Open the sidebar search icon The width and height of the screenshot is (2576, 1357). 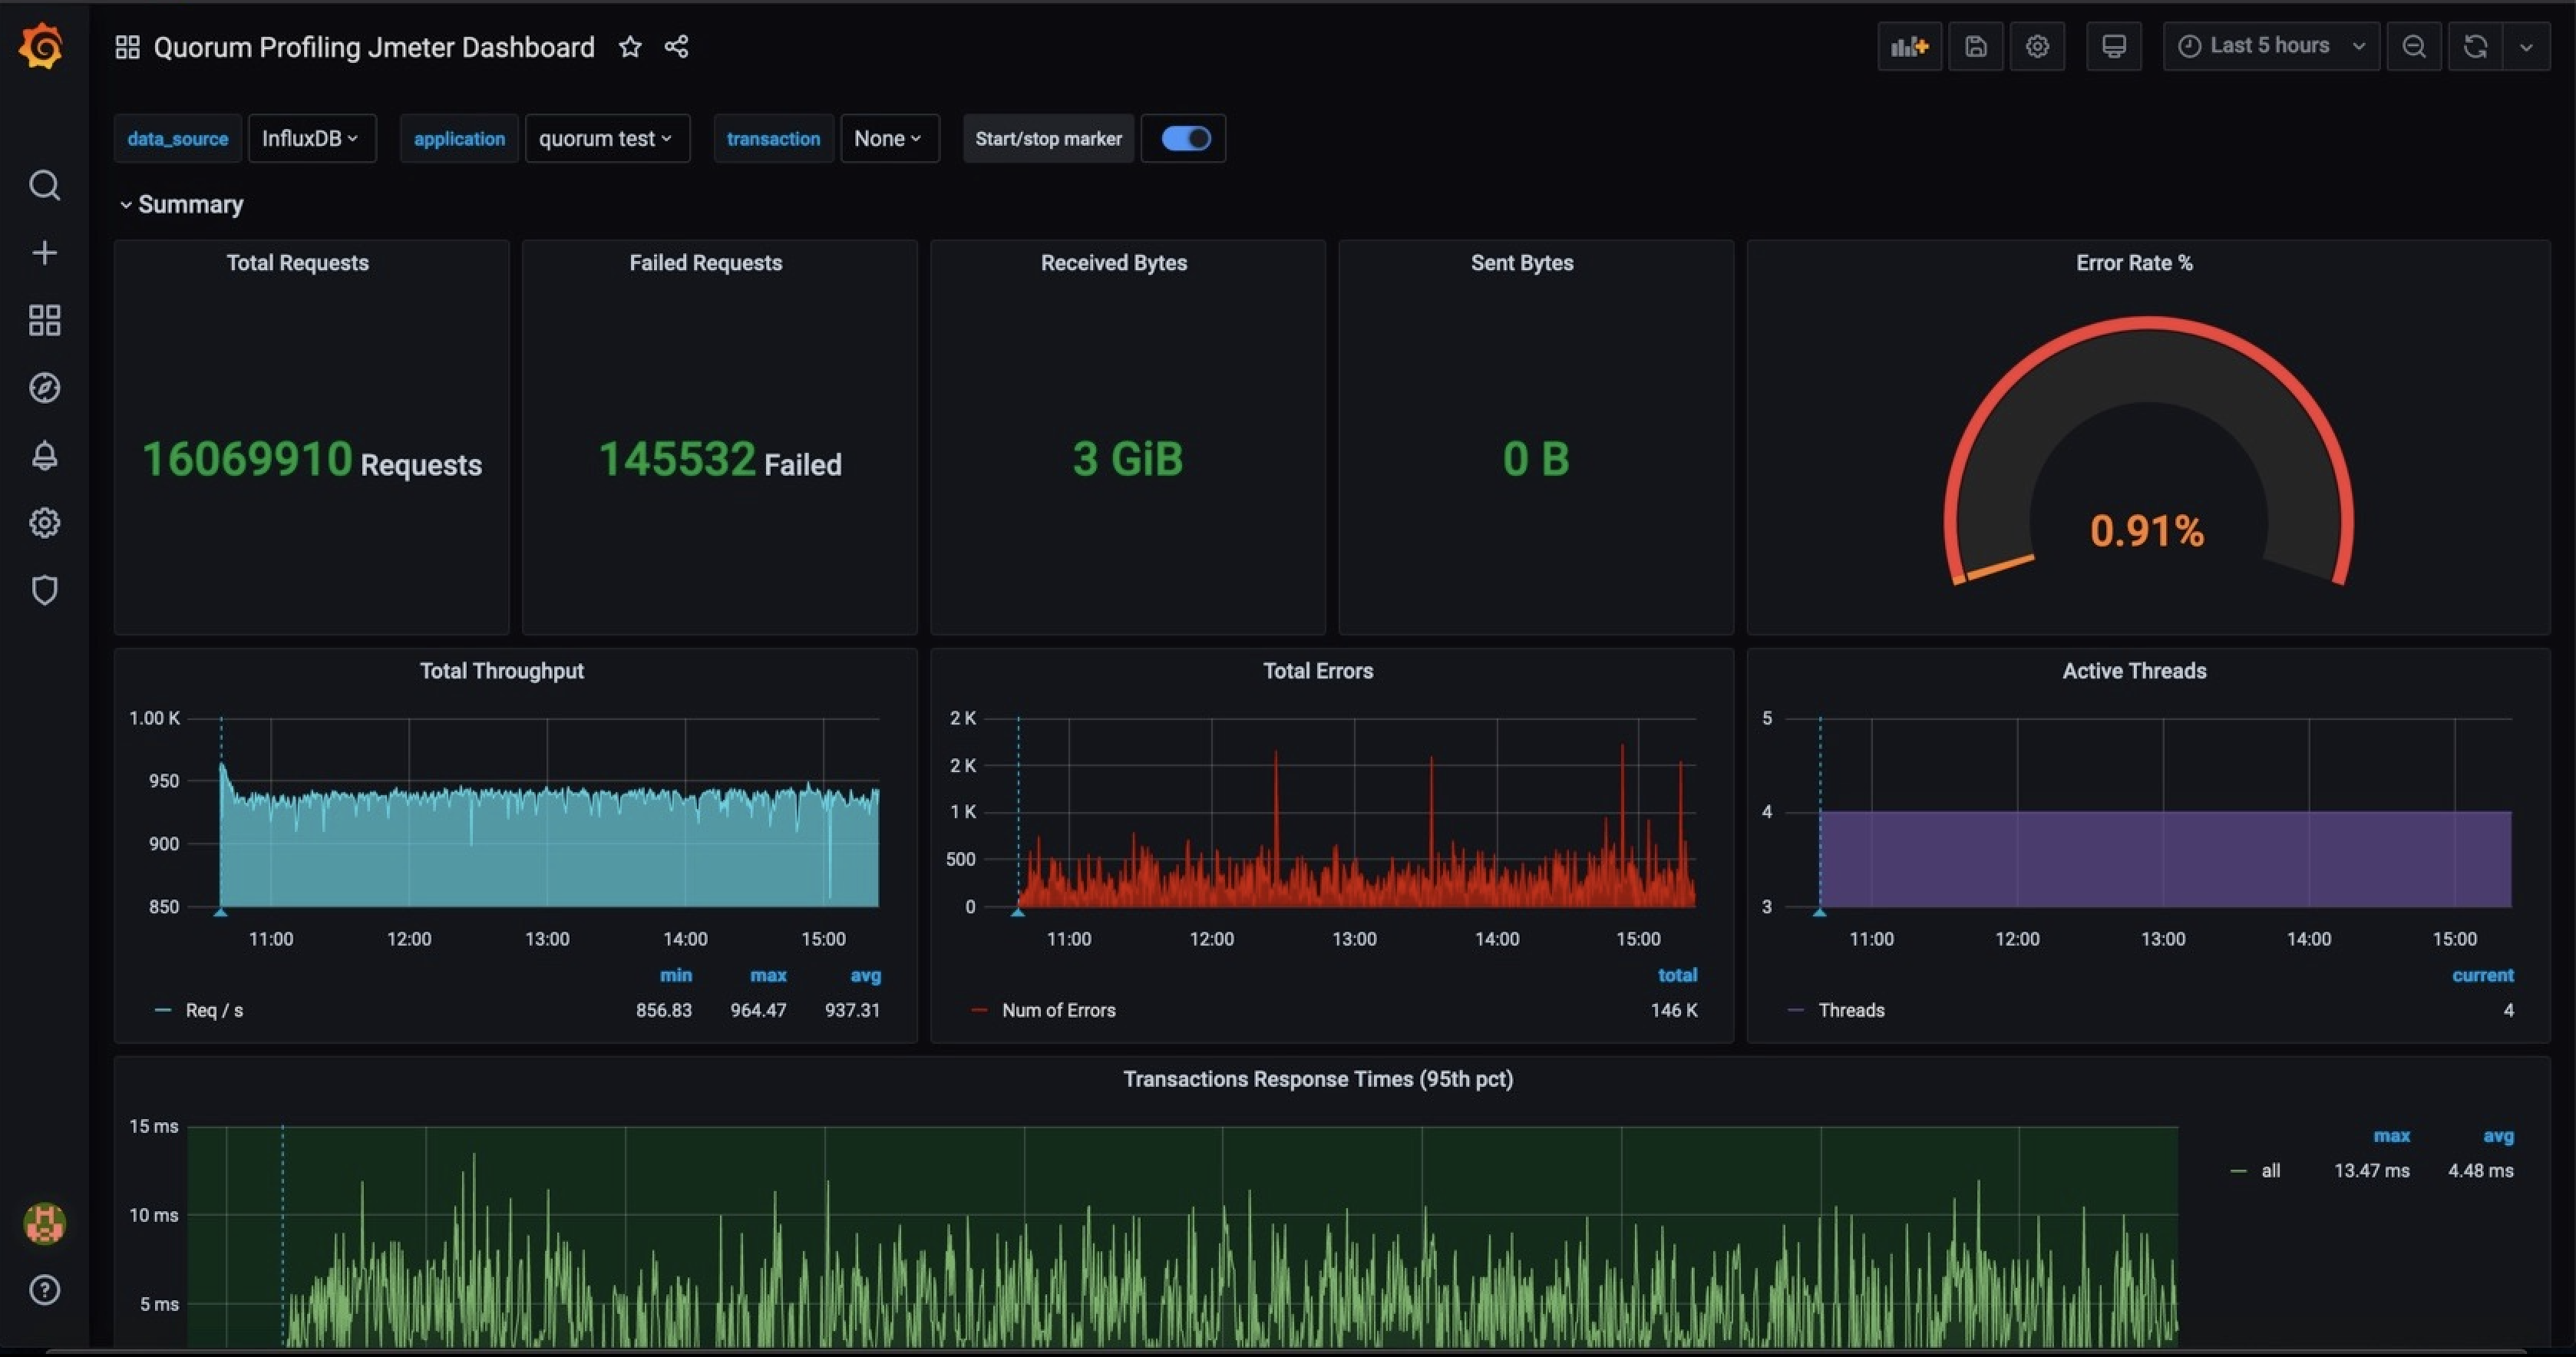(x=44, y=185)
